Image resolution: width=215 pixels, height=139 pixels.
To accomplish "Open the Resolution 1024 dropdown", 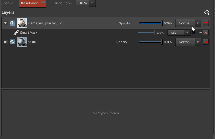I will pos(85,3).
